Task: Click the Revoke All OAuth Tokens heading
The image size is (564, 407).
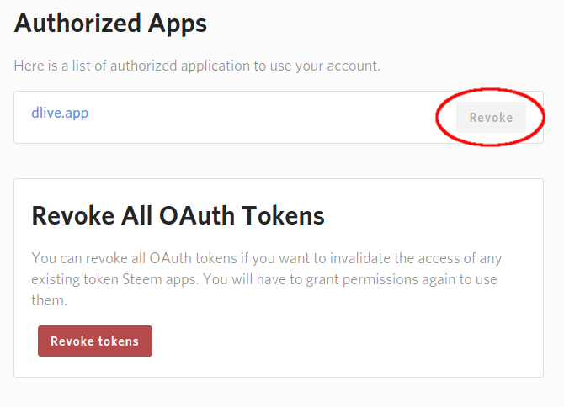Action: point(178,215)
